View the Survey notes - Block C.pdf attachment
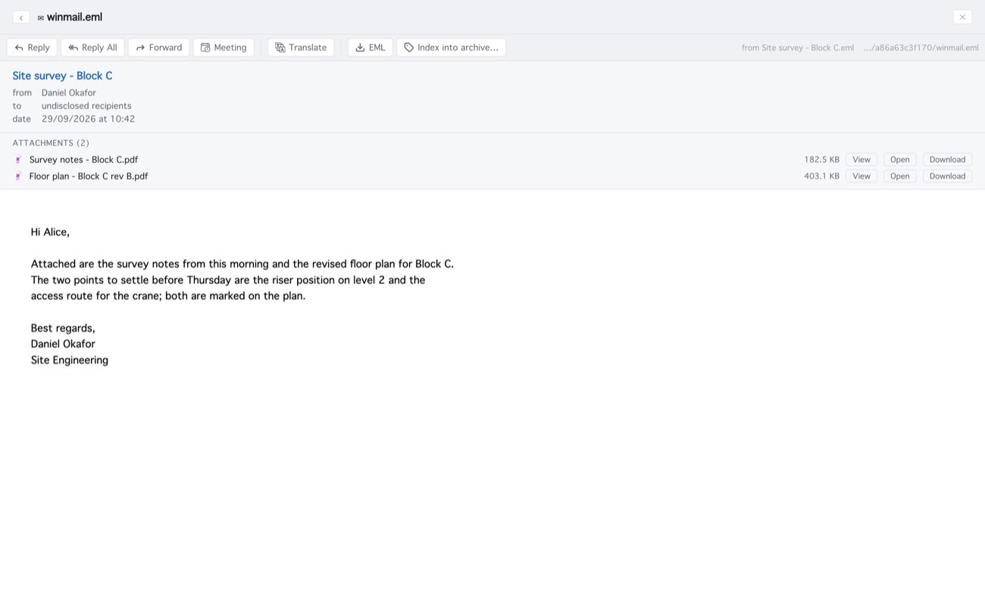 click(861, 160)
